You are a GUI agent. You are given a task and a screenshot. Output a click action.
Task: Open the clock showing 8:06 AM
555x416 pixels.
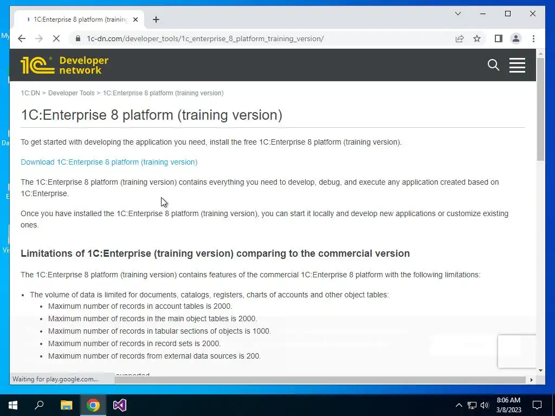click(x=508, y=405)
